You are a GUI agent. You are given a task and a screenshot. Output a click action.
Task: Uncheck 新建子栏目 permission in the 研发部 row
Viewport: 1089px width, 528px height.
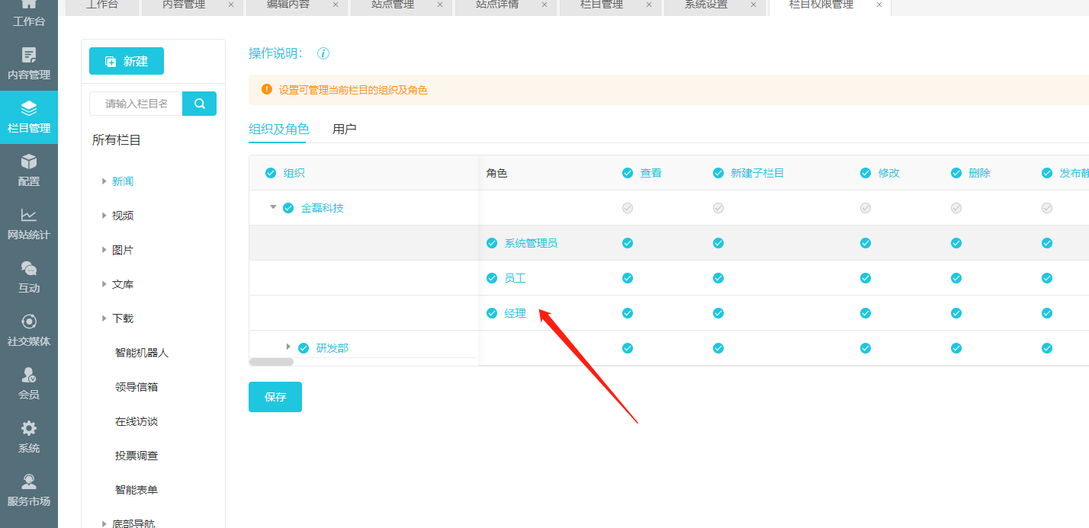coord(718,348)
